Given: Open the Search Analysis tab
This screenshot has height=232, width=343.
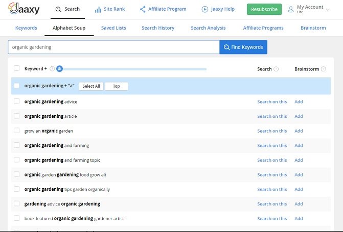Looking at the screenshot, I should point(208,28).
